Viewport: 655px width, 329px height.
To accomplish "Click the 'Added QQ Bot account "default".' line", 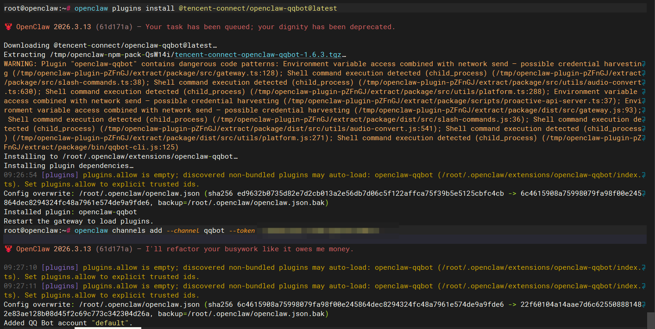I will coord(68,323).
